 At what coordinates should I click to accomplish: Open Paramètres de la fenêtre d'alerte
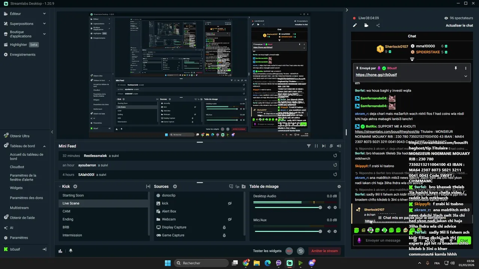point(23,177)
